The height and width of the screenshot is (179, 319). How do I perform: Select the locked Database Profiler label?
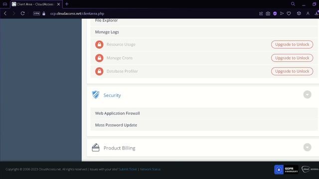[x=122, y=71]
